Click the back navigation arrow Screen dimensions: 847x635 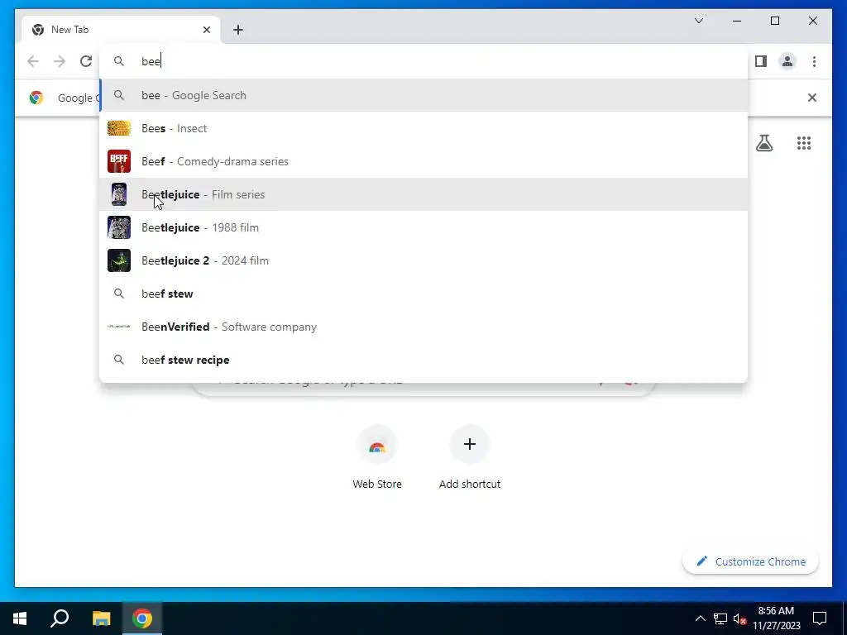point(33,61)
